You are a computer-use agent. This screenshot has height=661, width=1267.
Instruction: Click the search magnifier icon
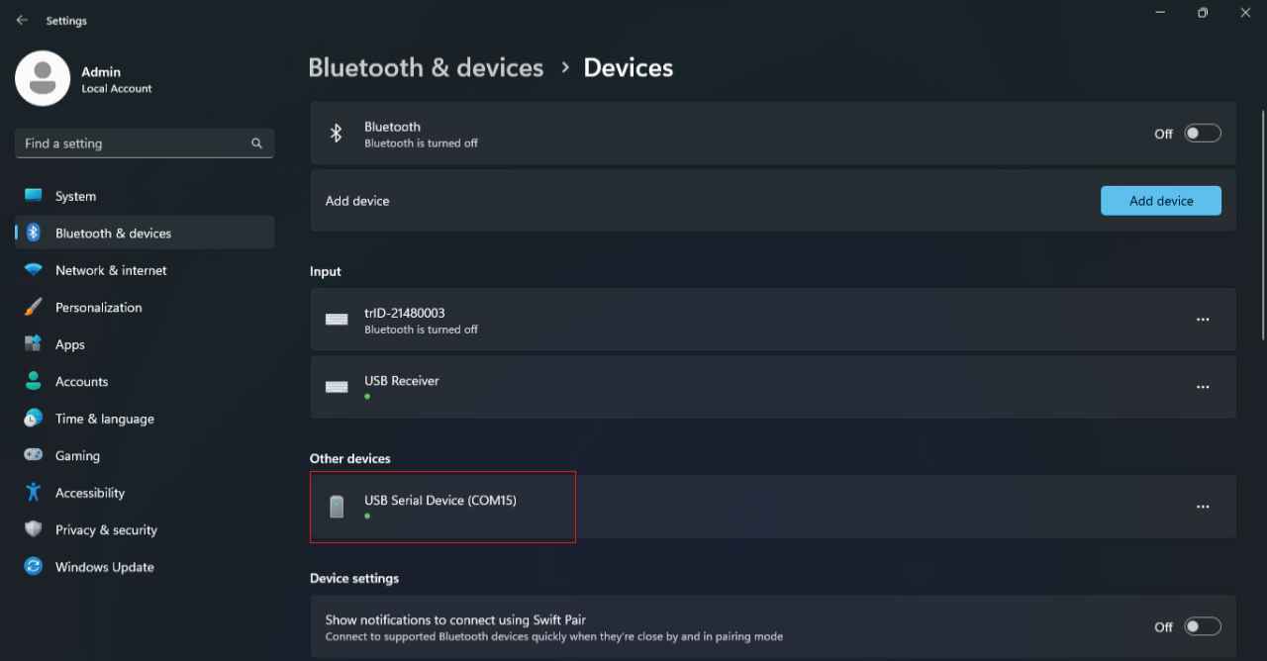(x=256, y=143)
